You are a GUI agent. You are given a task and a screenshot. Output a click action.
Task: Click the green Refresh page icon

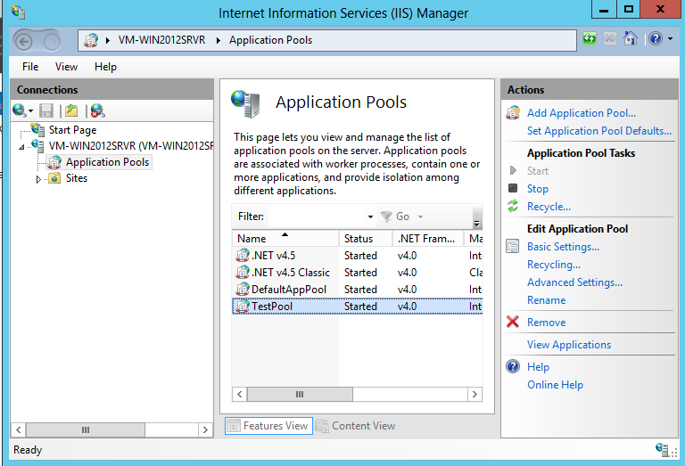coord(590,39)
